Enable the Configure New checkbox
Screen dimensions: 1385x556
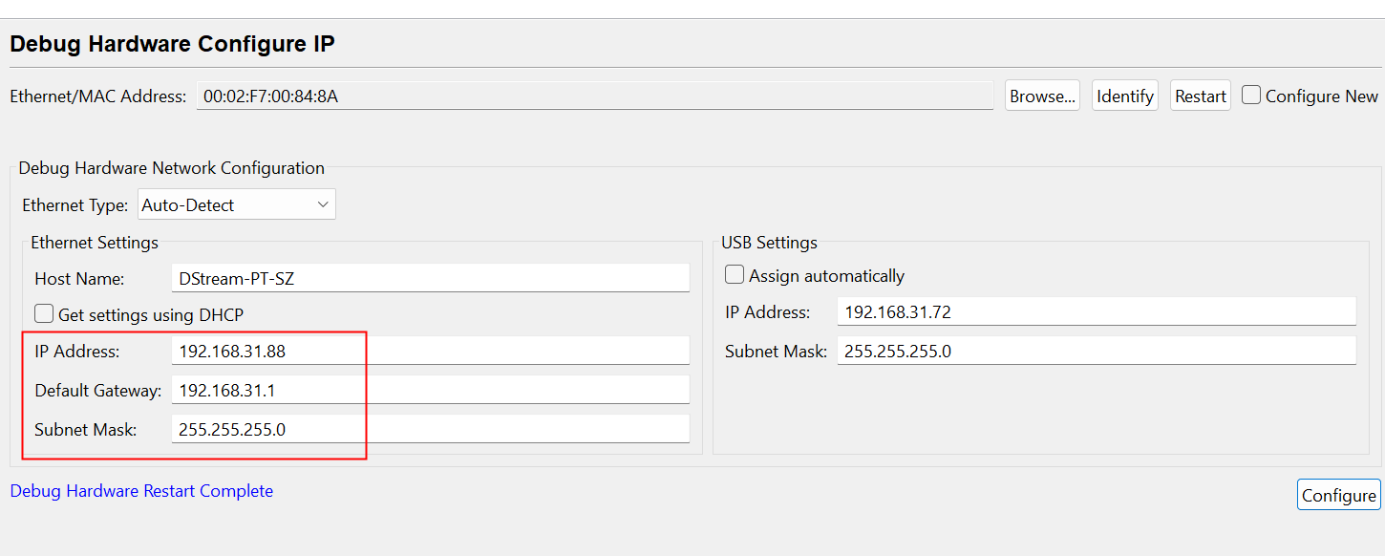tap(1251, 96)
